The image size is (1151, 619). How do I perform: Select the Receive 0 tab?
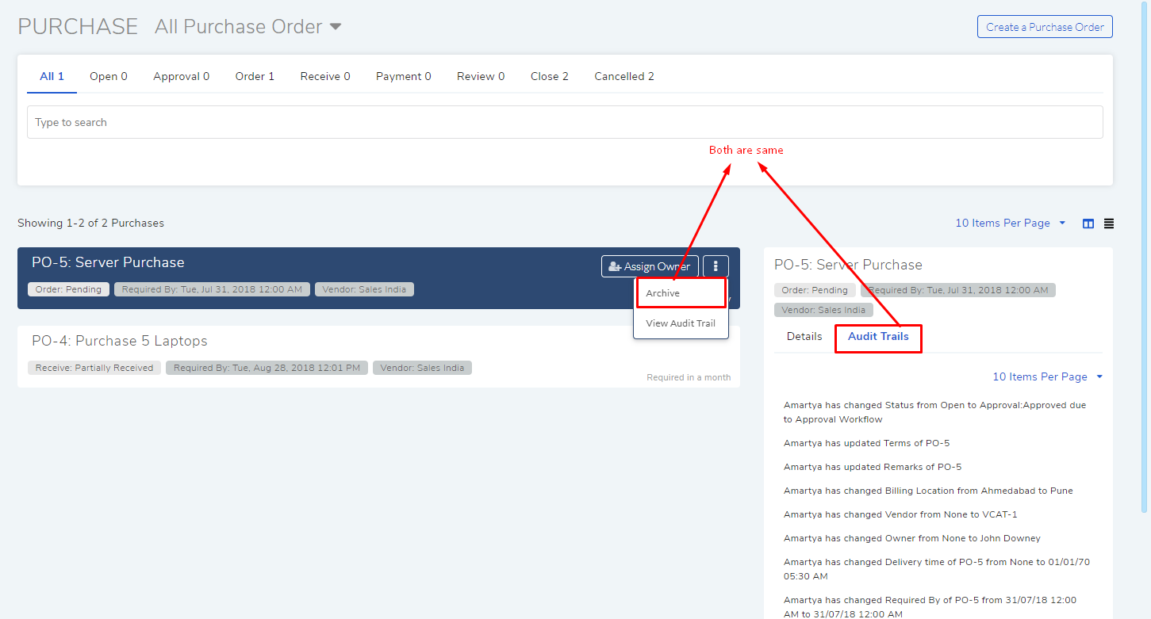click(x=325, y=76)
